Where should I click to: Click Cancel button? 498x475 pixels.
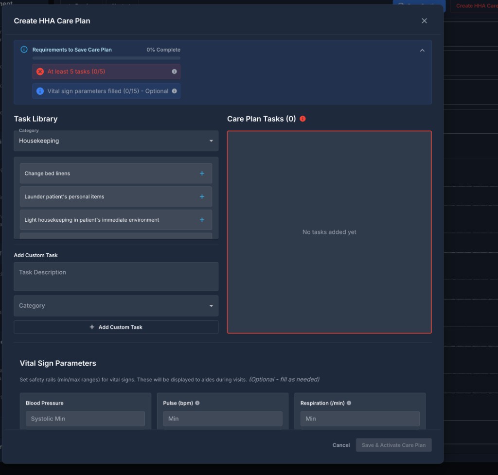coord(341,445)
